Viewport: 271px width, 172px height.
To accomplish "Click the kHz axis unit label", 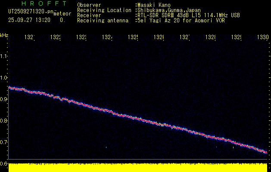I will [x=4, y=34].
